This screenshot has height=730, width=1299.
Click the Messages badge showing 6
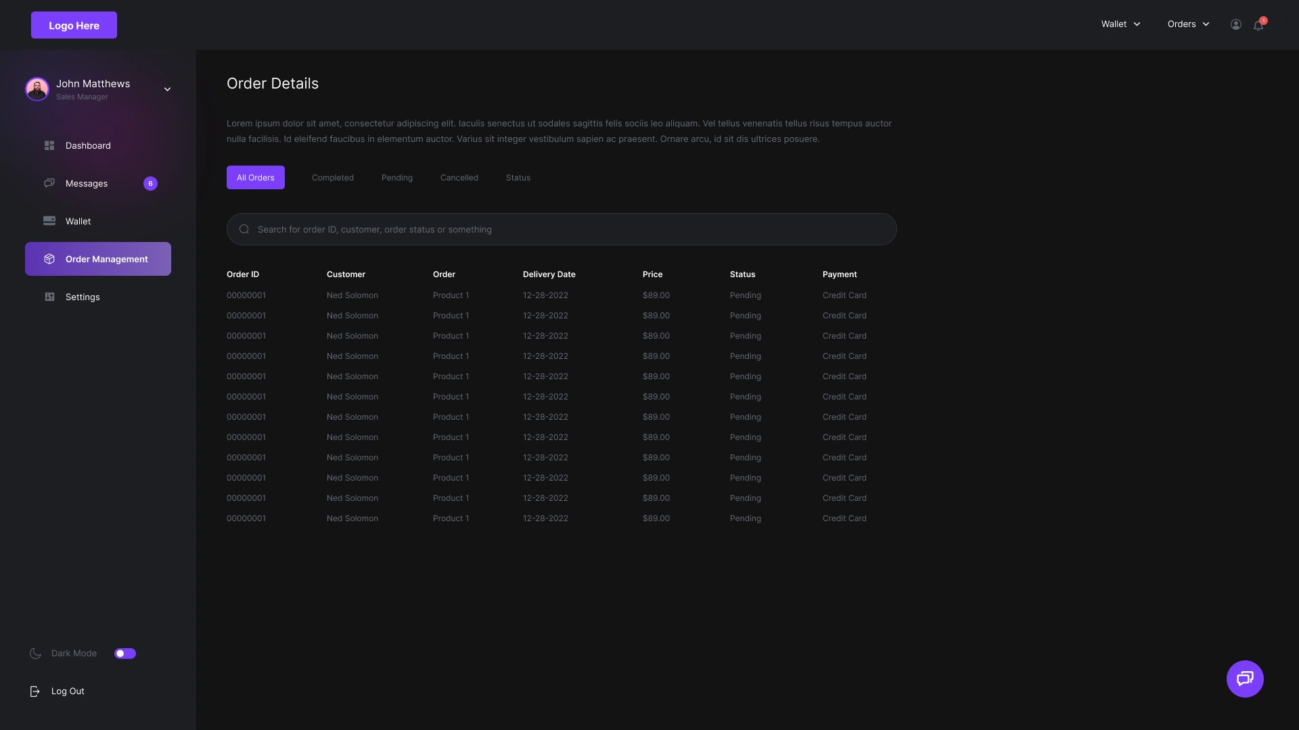click(x=150, y=183)
